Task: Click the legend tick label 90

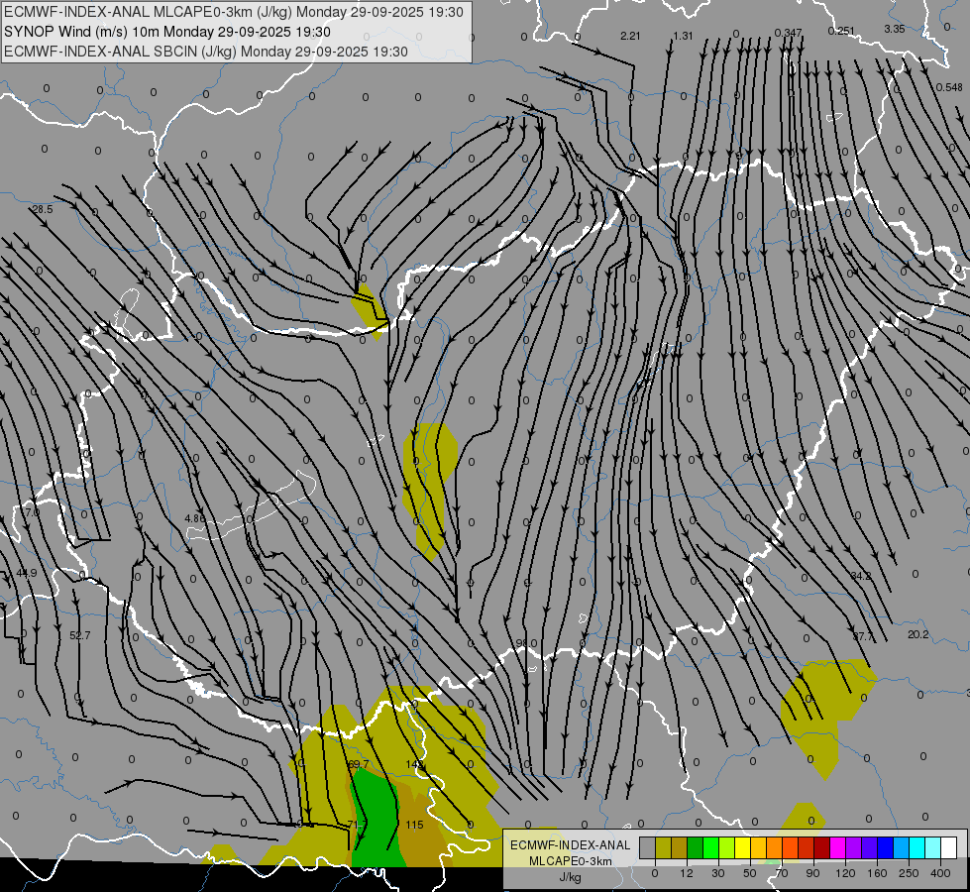Action: pos(812,873)
